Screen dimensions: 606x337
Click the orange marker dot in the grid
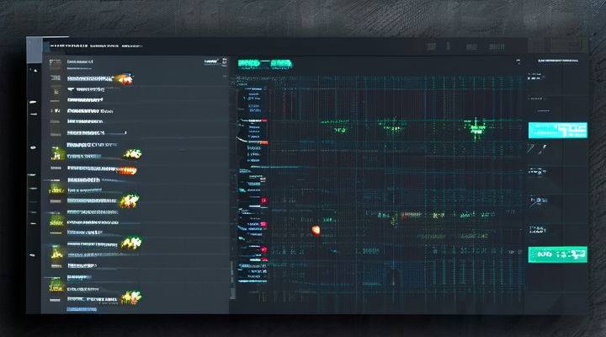pos(316,228)
